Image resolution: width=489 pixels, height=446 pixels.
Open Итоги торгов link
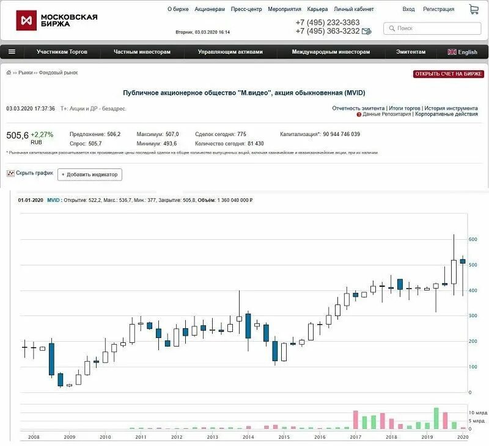tap(405, 109)
